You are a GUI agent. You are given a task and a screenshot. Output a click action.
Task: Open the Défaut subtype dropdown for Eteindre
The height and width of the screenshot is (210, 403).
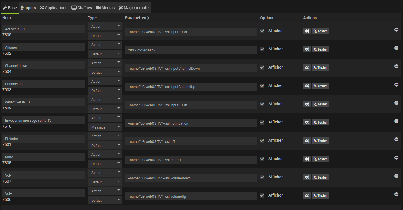pos(105,146)
